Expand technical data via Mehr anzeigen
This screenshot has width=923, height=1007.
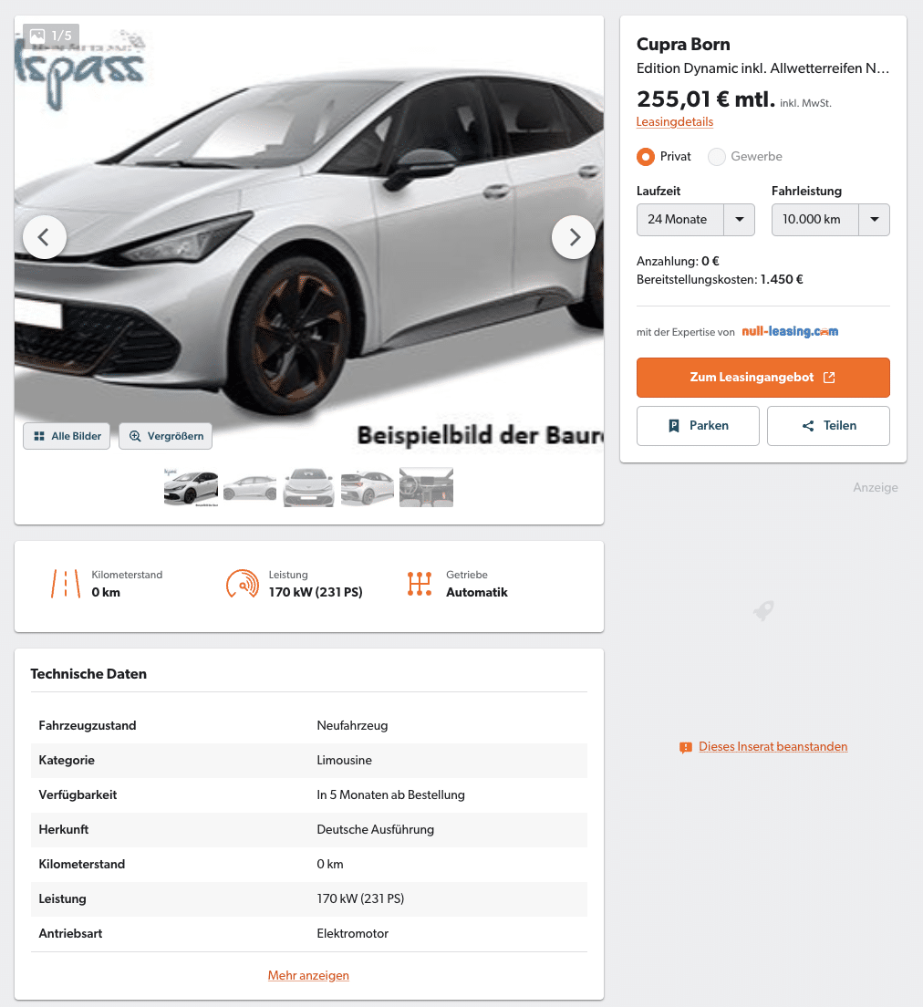point(308,975)
